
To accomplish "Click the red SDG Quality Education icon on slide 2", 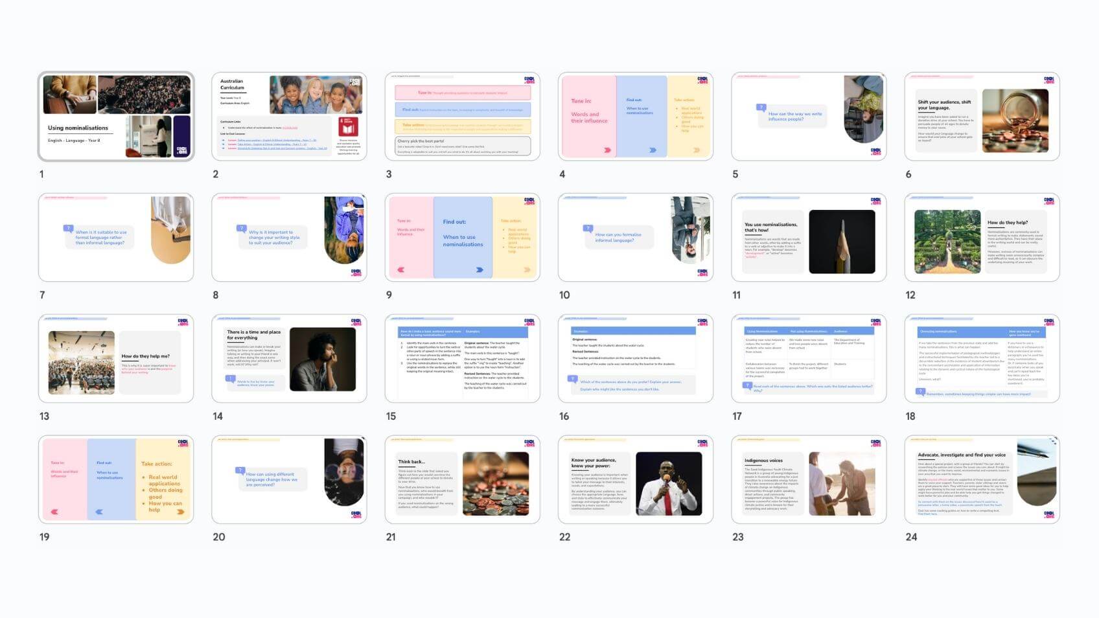I will coord(348,126).
